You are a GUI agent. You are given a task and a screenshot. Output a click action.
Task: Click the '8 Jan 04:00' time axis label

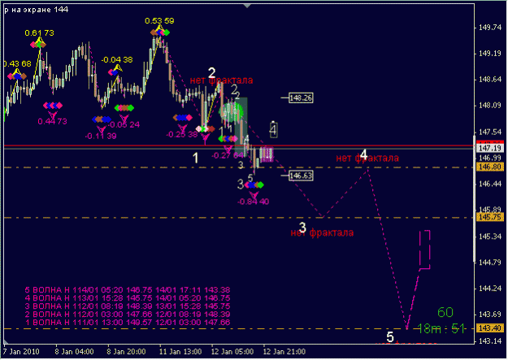click(x=74, y=352)
